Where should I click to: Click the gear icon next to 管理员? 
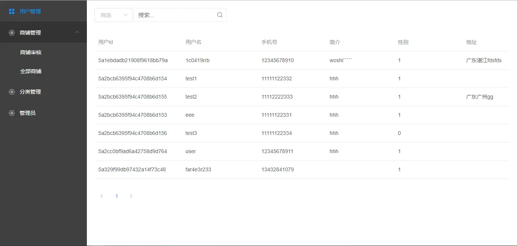12,113
